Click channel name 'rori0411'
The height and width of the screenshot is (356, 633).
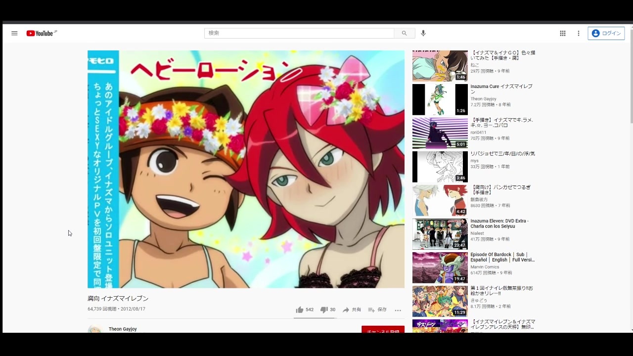click(x=478, y=133)
